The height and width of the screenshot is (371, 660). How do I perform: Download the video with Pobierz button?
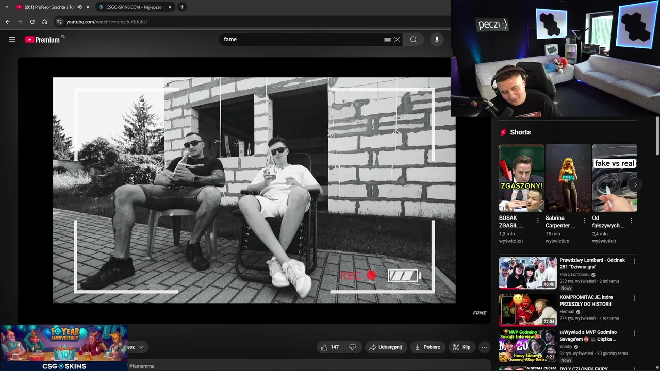(x=427, y=347)
